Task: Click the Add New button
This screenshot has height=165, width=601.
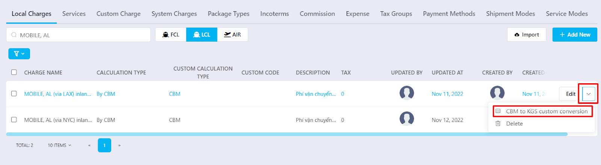Action: tap(575, 34)
